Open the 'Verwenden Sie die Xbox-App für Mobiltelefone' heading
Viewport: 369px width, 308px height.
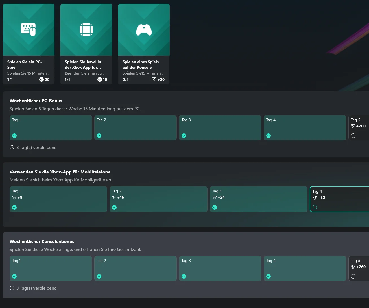pos(60,172)
